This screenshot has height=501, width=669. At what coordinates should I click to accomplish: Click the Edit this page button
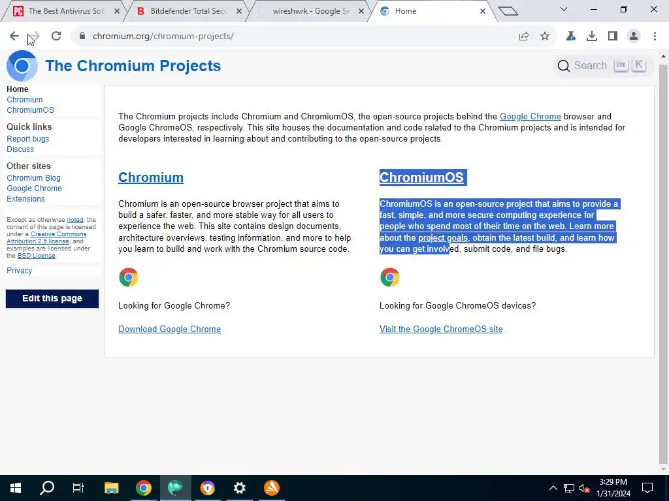tap(52, 298)
